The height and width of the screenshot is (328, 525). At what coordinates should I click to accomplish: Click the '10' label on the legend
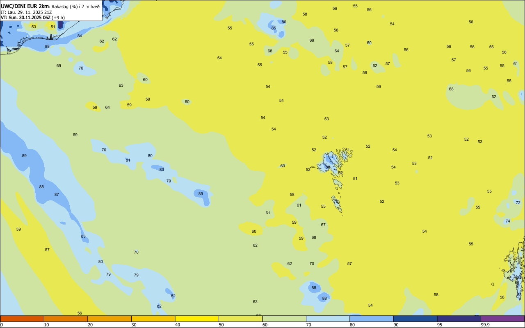[x=46, y=325]
